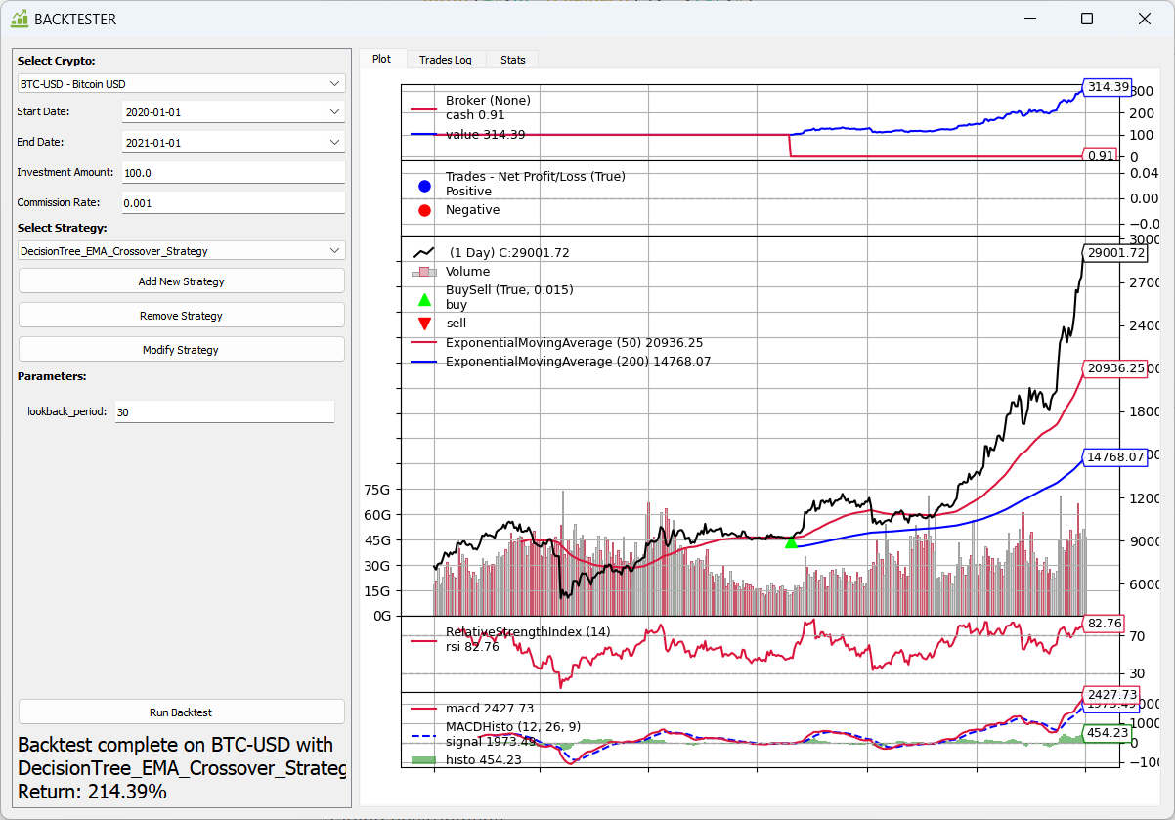Open the Select Crypto dropdown
Screen dimensions: 1175x820
click(181, 83)
